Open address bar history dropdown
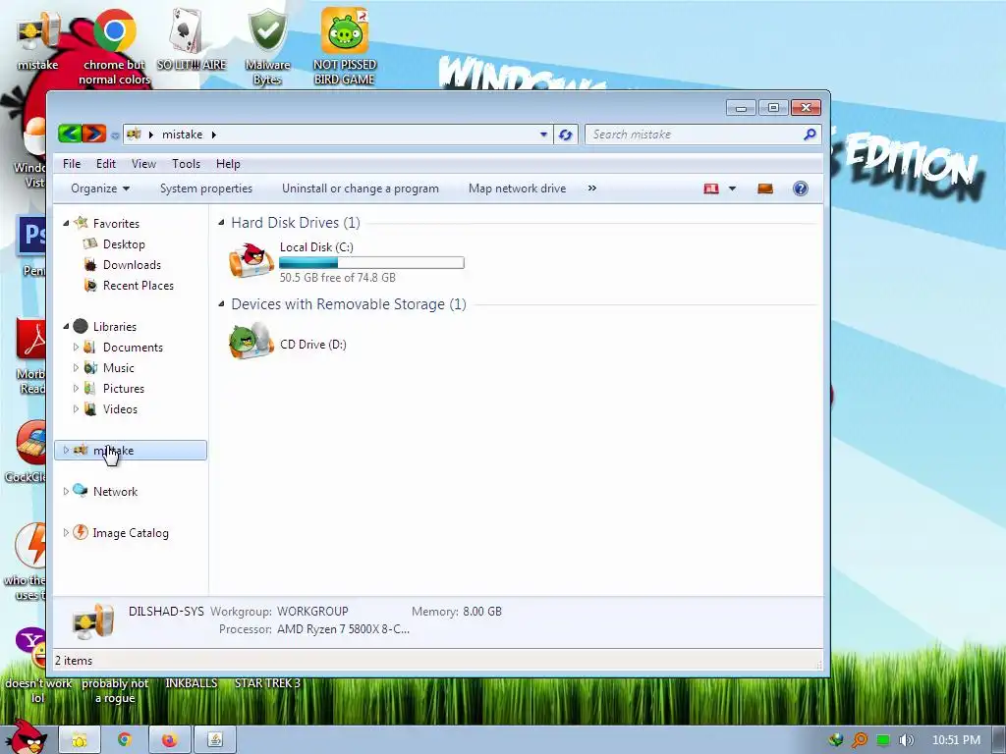 point(543,135)
